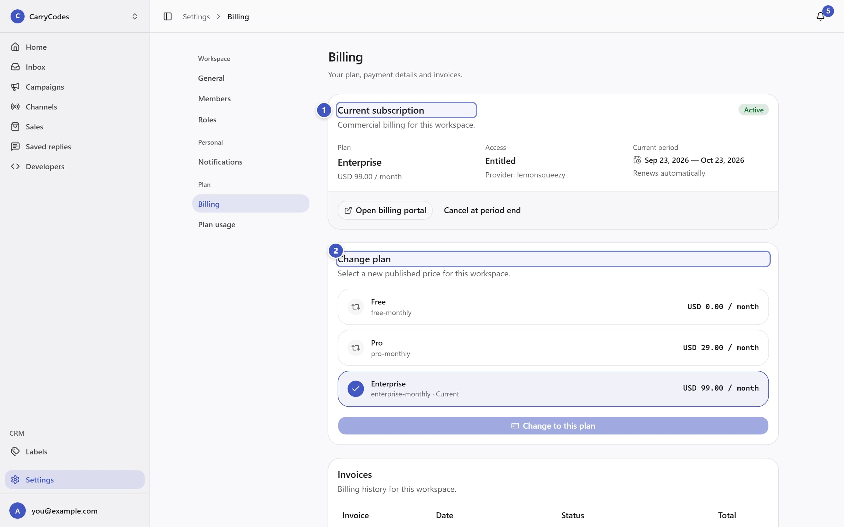Open the Roles settings page

pos(250,119)
